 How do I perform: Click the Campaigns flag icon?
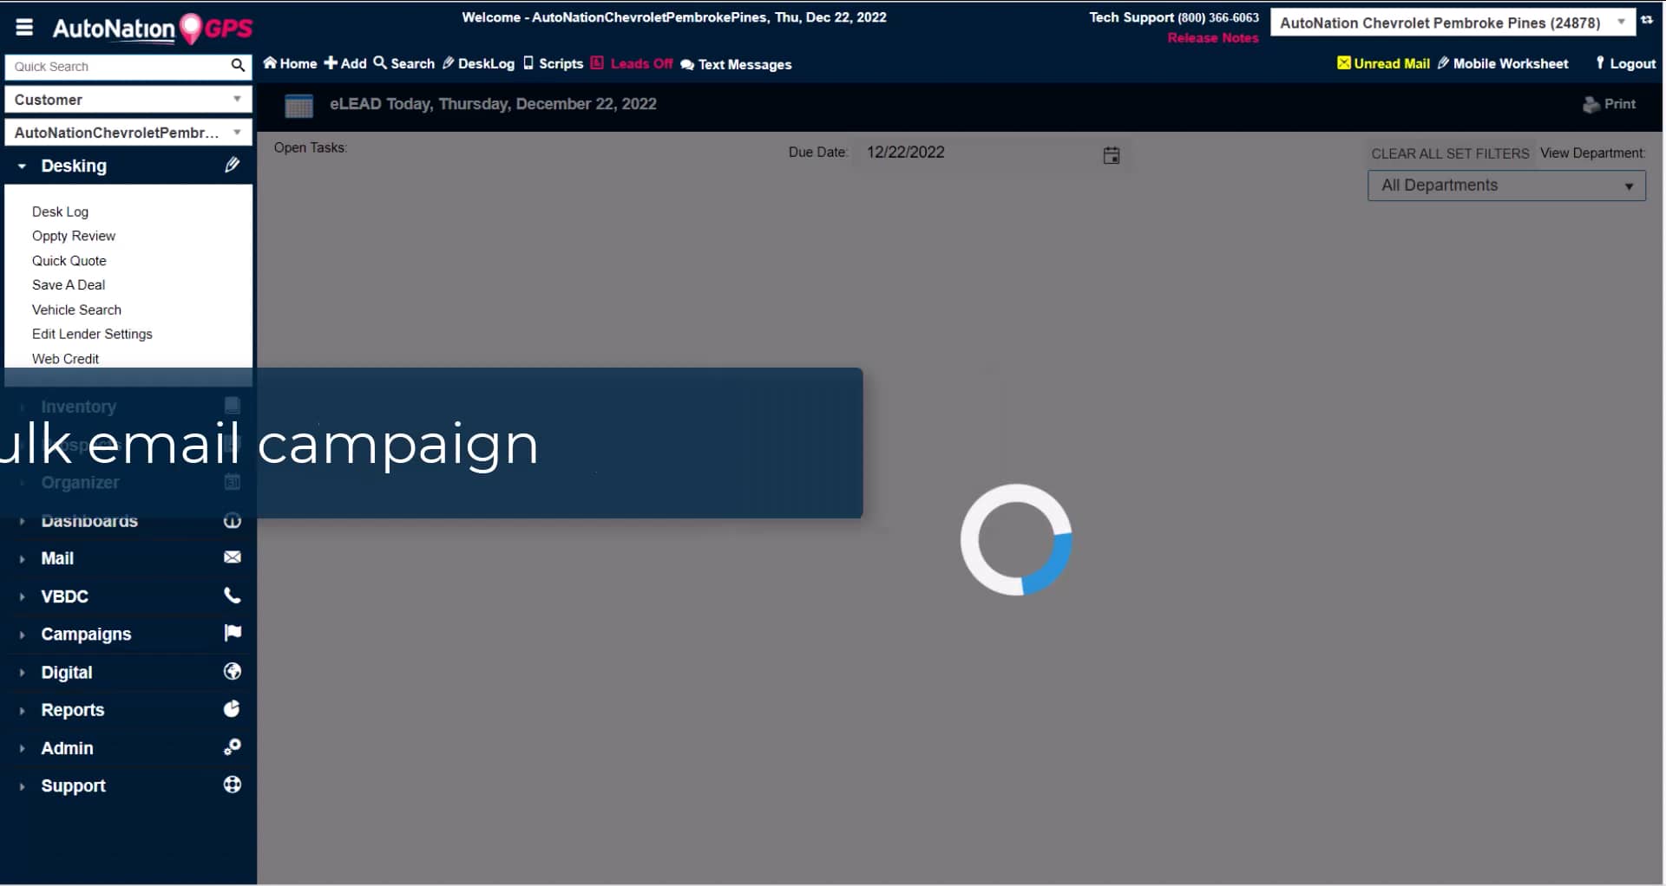click(x=232, y=633)
